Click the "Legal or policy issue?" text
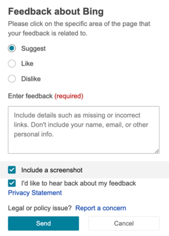Image resolution: width=169 pixels, height=236 pixels. 40,208
